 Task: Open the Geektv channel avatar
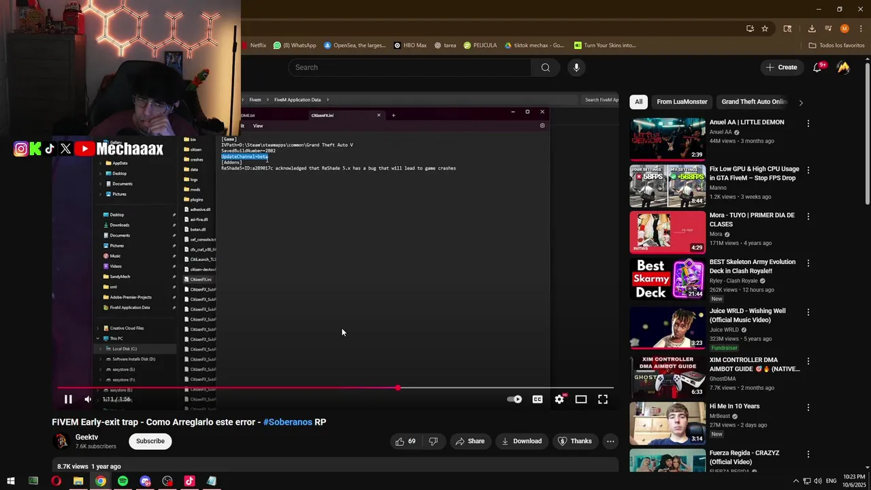[x=61, y=441]
